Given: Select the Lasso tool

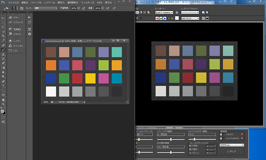Looking at the screenshot, I should (x=3, y=27).
